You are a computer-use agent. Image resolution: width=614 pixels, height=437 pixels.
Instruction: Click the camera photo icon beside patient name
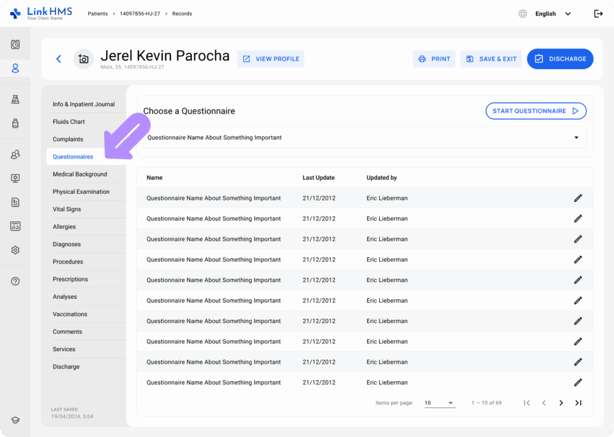pos(83,59)
